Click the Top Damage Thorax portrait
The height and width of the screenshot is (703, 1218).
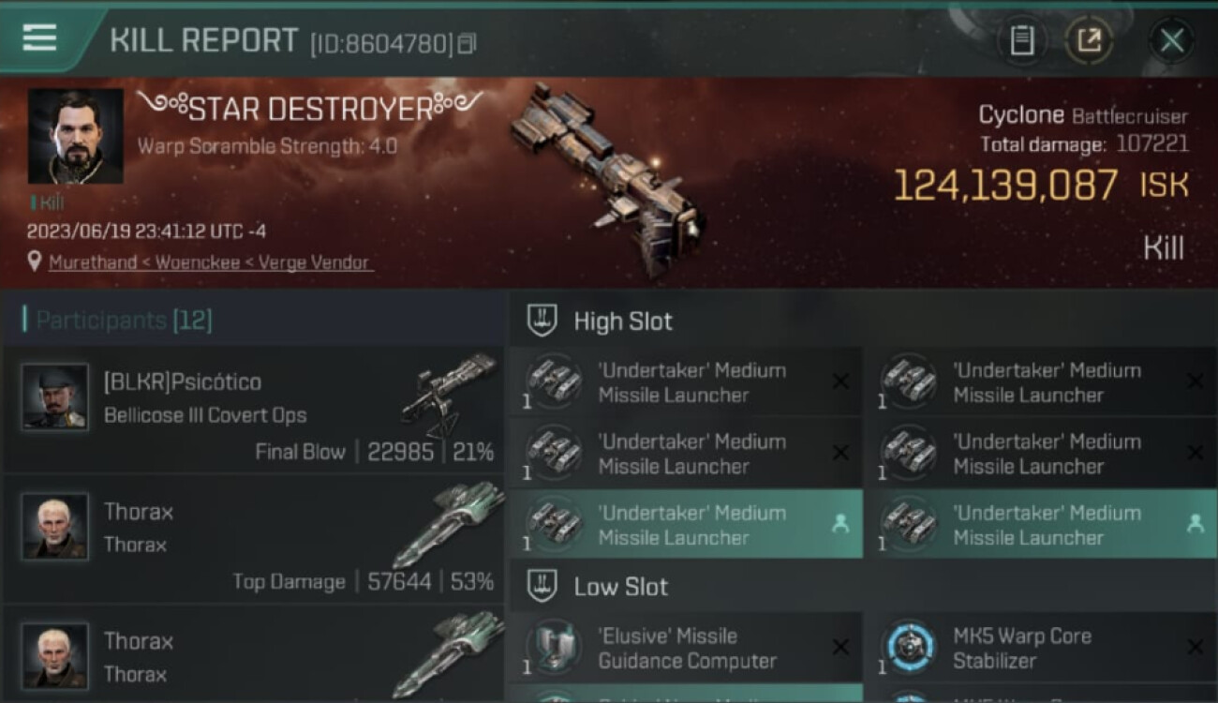[55, 527]
